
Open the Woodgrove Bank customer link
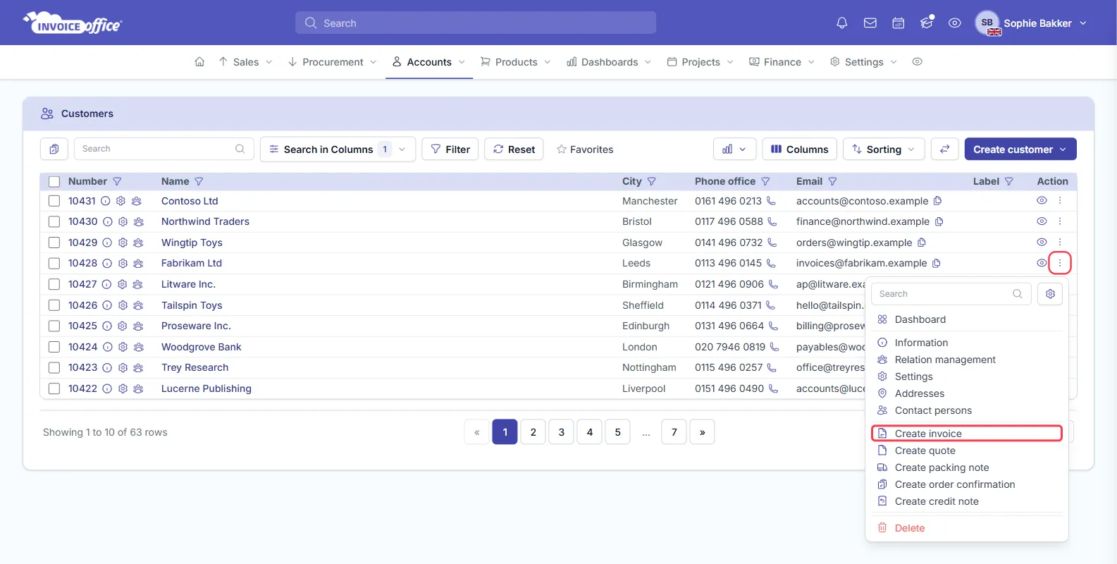[x=202, y=347]
